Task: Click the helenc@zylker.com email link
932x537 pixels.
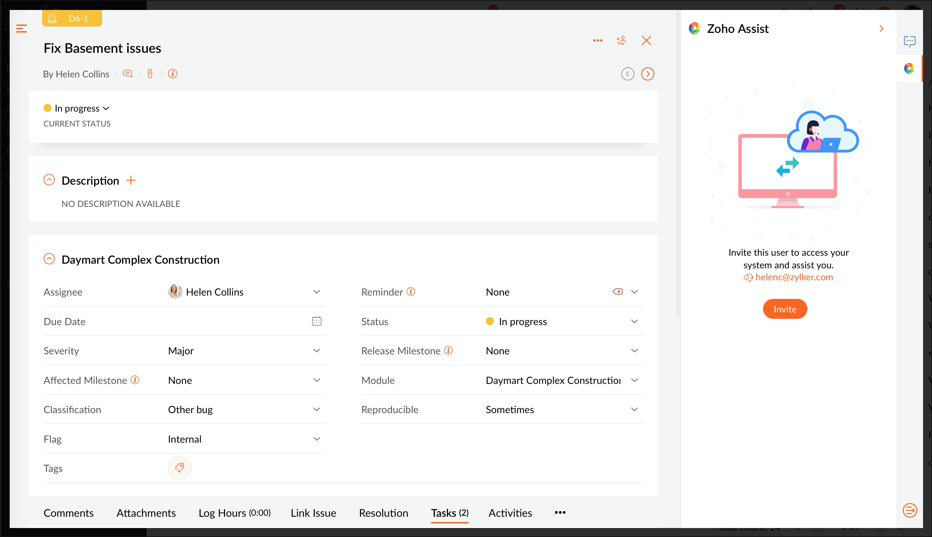Action: [x=794, y=277]
